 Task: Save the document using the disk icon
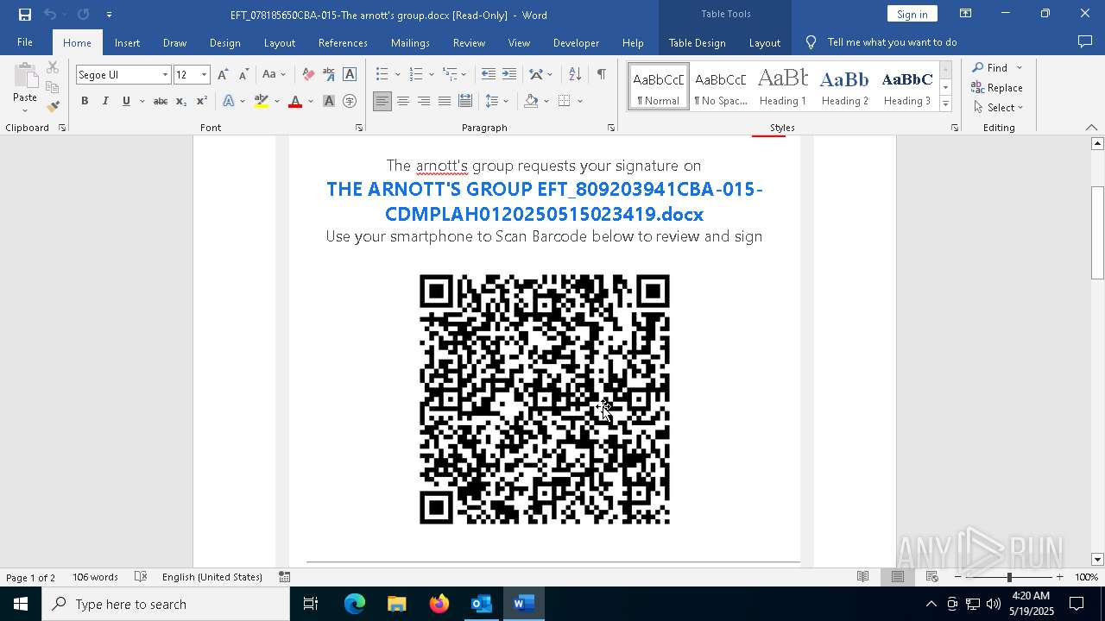(x=25, y=15)
